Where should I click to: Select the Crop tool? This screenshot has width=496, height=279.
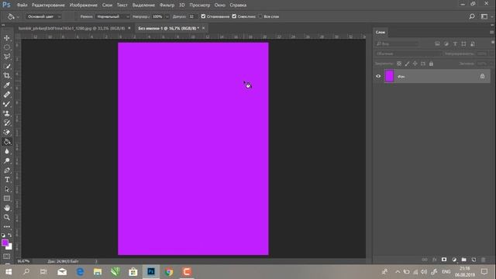tap(7, 76)
